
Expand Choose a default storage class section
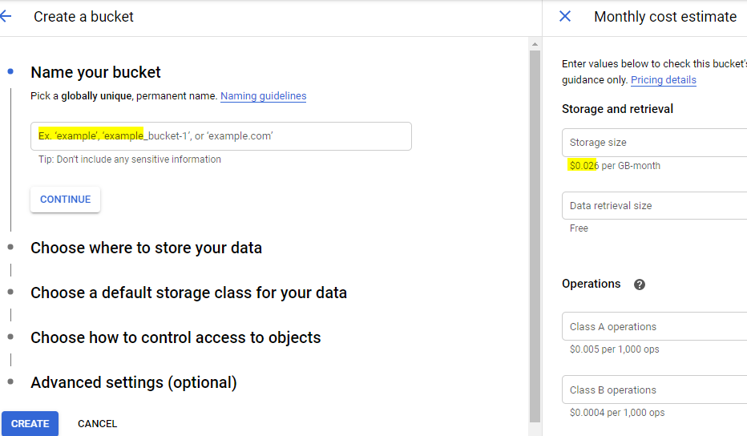[x=188, y=293]
